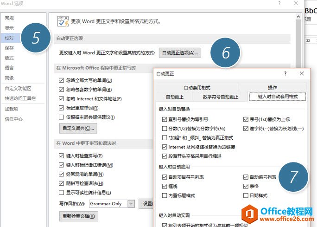The image size is (317, 227).
Task: Click Word Options scrollbar up arrow
Action: click(x=298, y=17)
